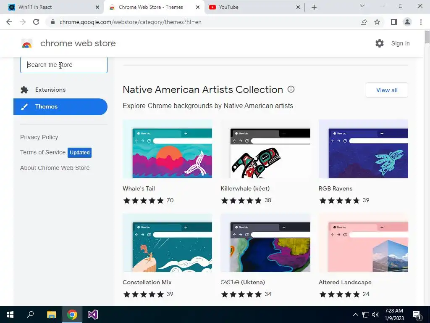430x323 pixels.
Task: Open the Whale's Tail theme thumbnail
Action: (167, 149)
